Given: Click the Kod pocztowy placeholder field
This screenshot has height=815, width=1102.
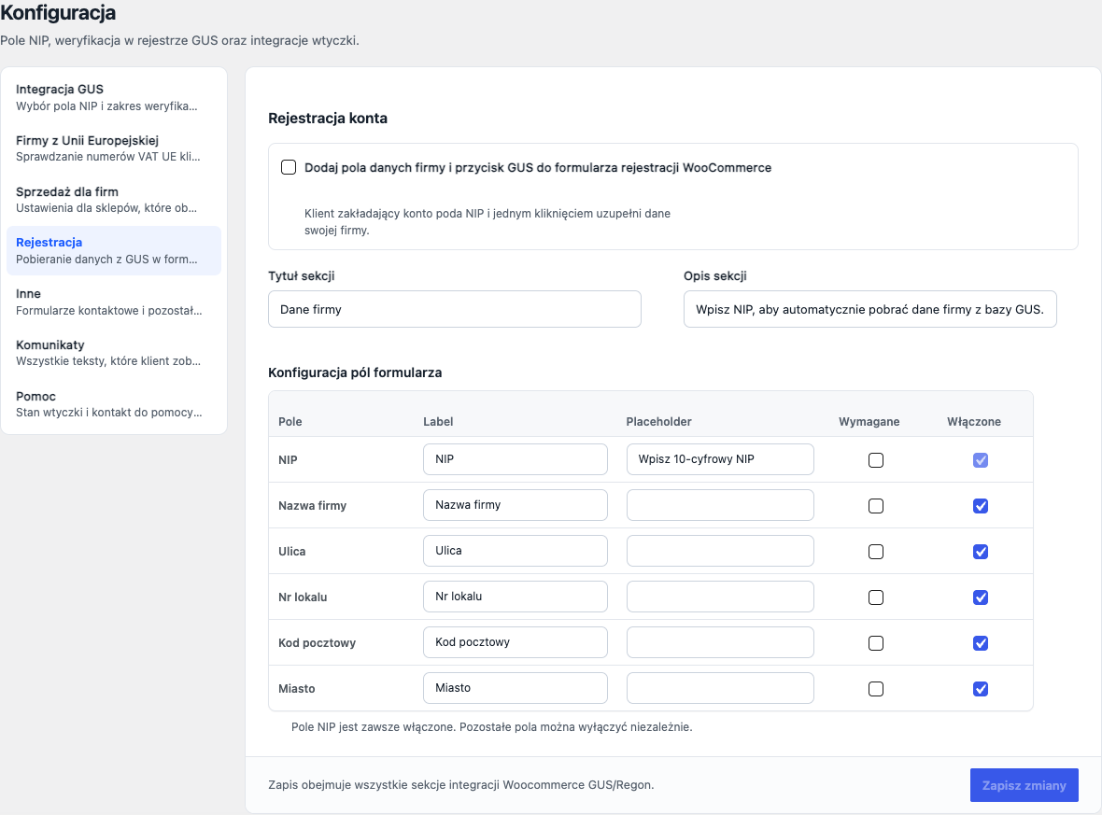Looking at the screenshot, I should (x=720, y=642).
